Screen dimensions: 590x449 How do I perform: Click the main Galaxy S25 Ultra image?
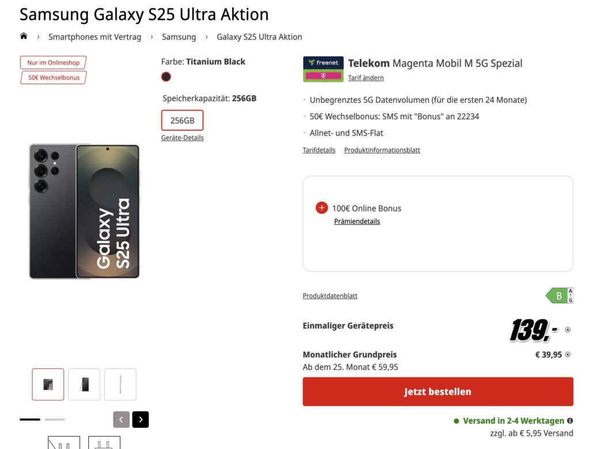click(x=84, y=212)
